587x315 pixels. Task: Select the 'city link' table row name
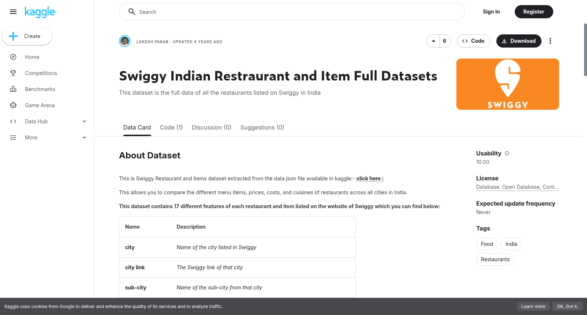[135, 267]
